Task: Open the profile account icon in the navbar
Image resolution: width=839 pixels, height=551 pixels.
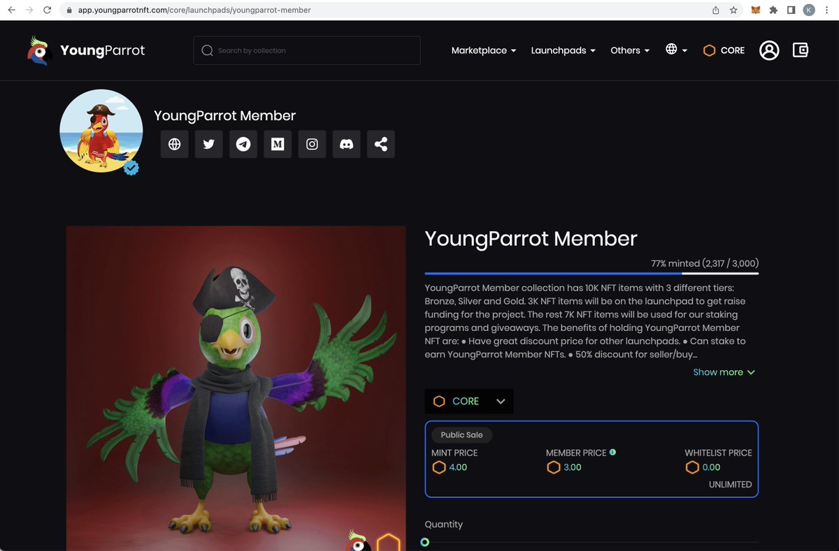Action: (x=769, y=50)
